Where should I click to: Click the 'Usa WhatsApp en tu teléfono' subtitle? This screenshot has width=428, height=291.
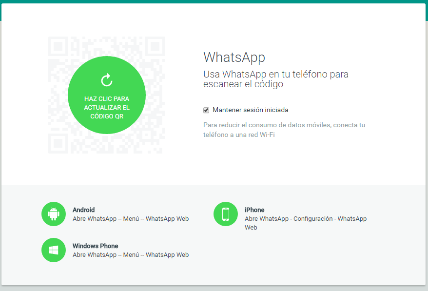[x=275, y=79]
